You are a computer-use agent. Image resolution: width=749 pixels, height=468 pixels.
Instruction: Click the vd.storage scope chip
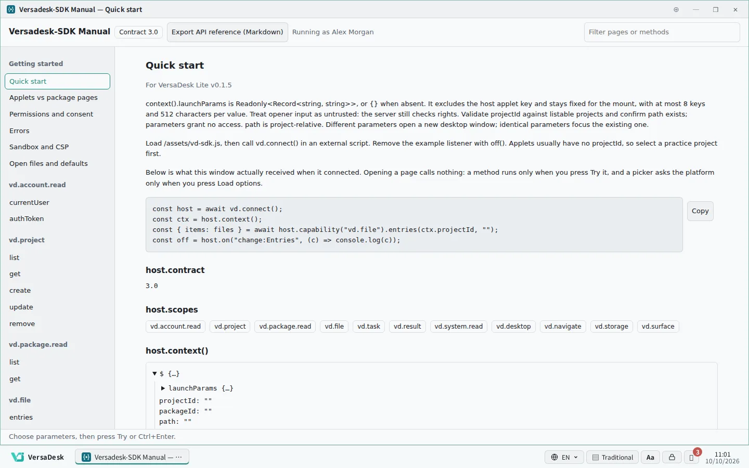click(612, 327)
